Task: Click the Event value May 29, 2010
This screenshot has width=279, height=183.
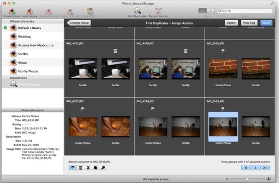Action: [30, 145]
